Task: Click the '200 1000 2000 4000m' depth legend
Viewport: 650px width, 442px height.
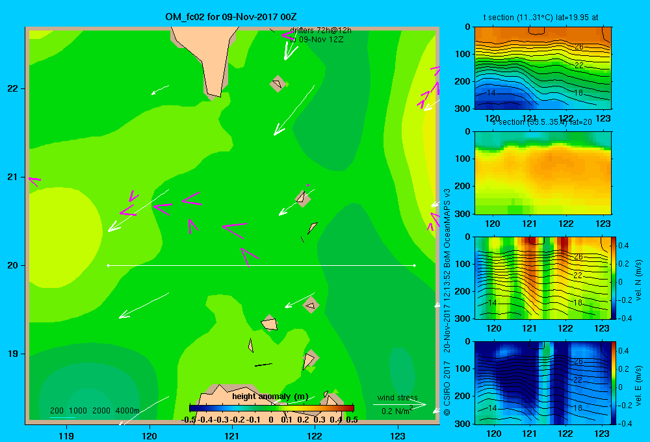Action: point(95,411)
